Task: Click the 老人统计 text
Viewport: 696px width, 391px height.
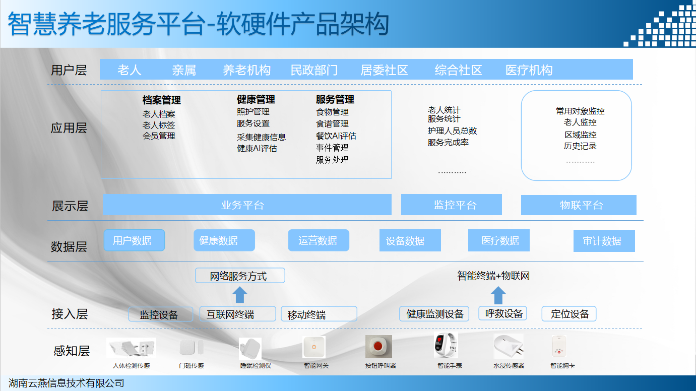Action: tap(444, 110)
